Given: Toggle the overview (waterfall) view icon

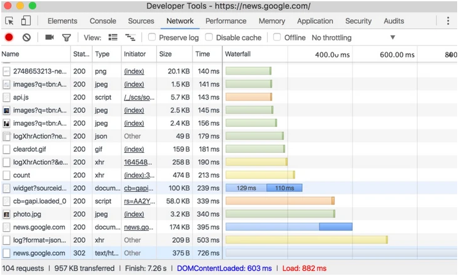Looking at the screenshot, I should click(130, 37).
